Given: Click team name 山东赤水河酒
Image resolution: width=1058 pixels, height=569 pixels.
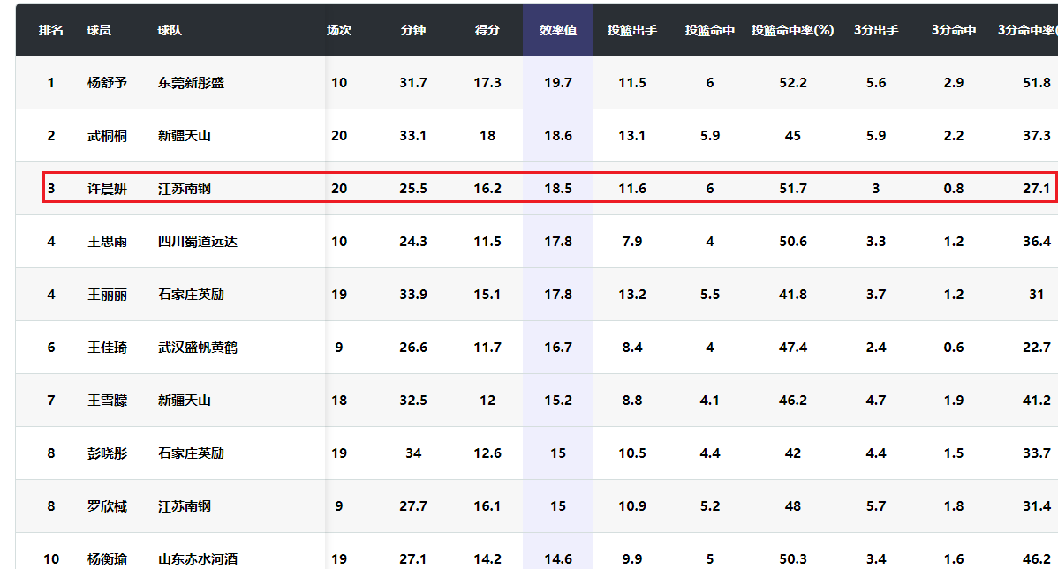Looking at the screenshot, I should click(198, 559).
